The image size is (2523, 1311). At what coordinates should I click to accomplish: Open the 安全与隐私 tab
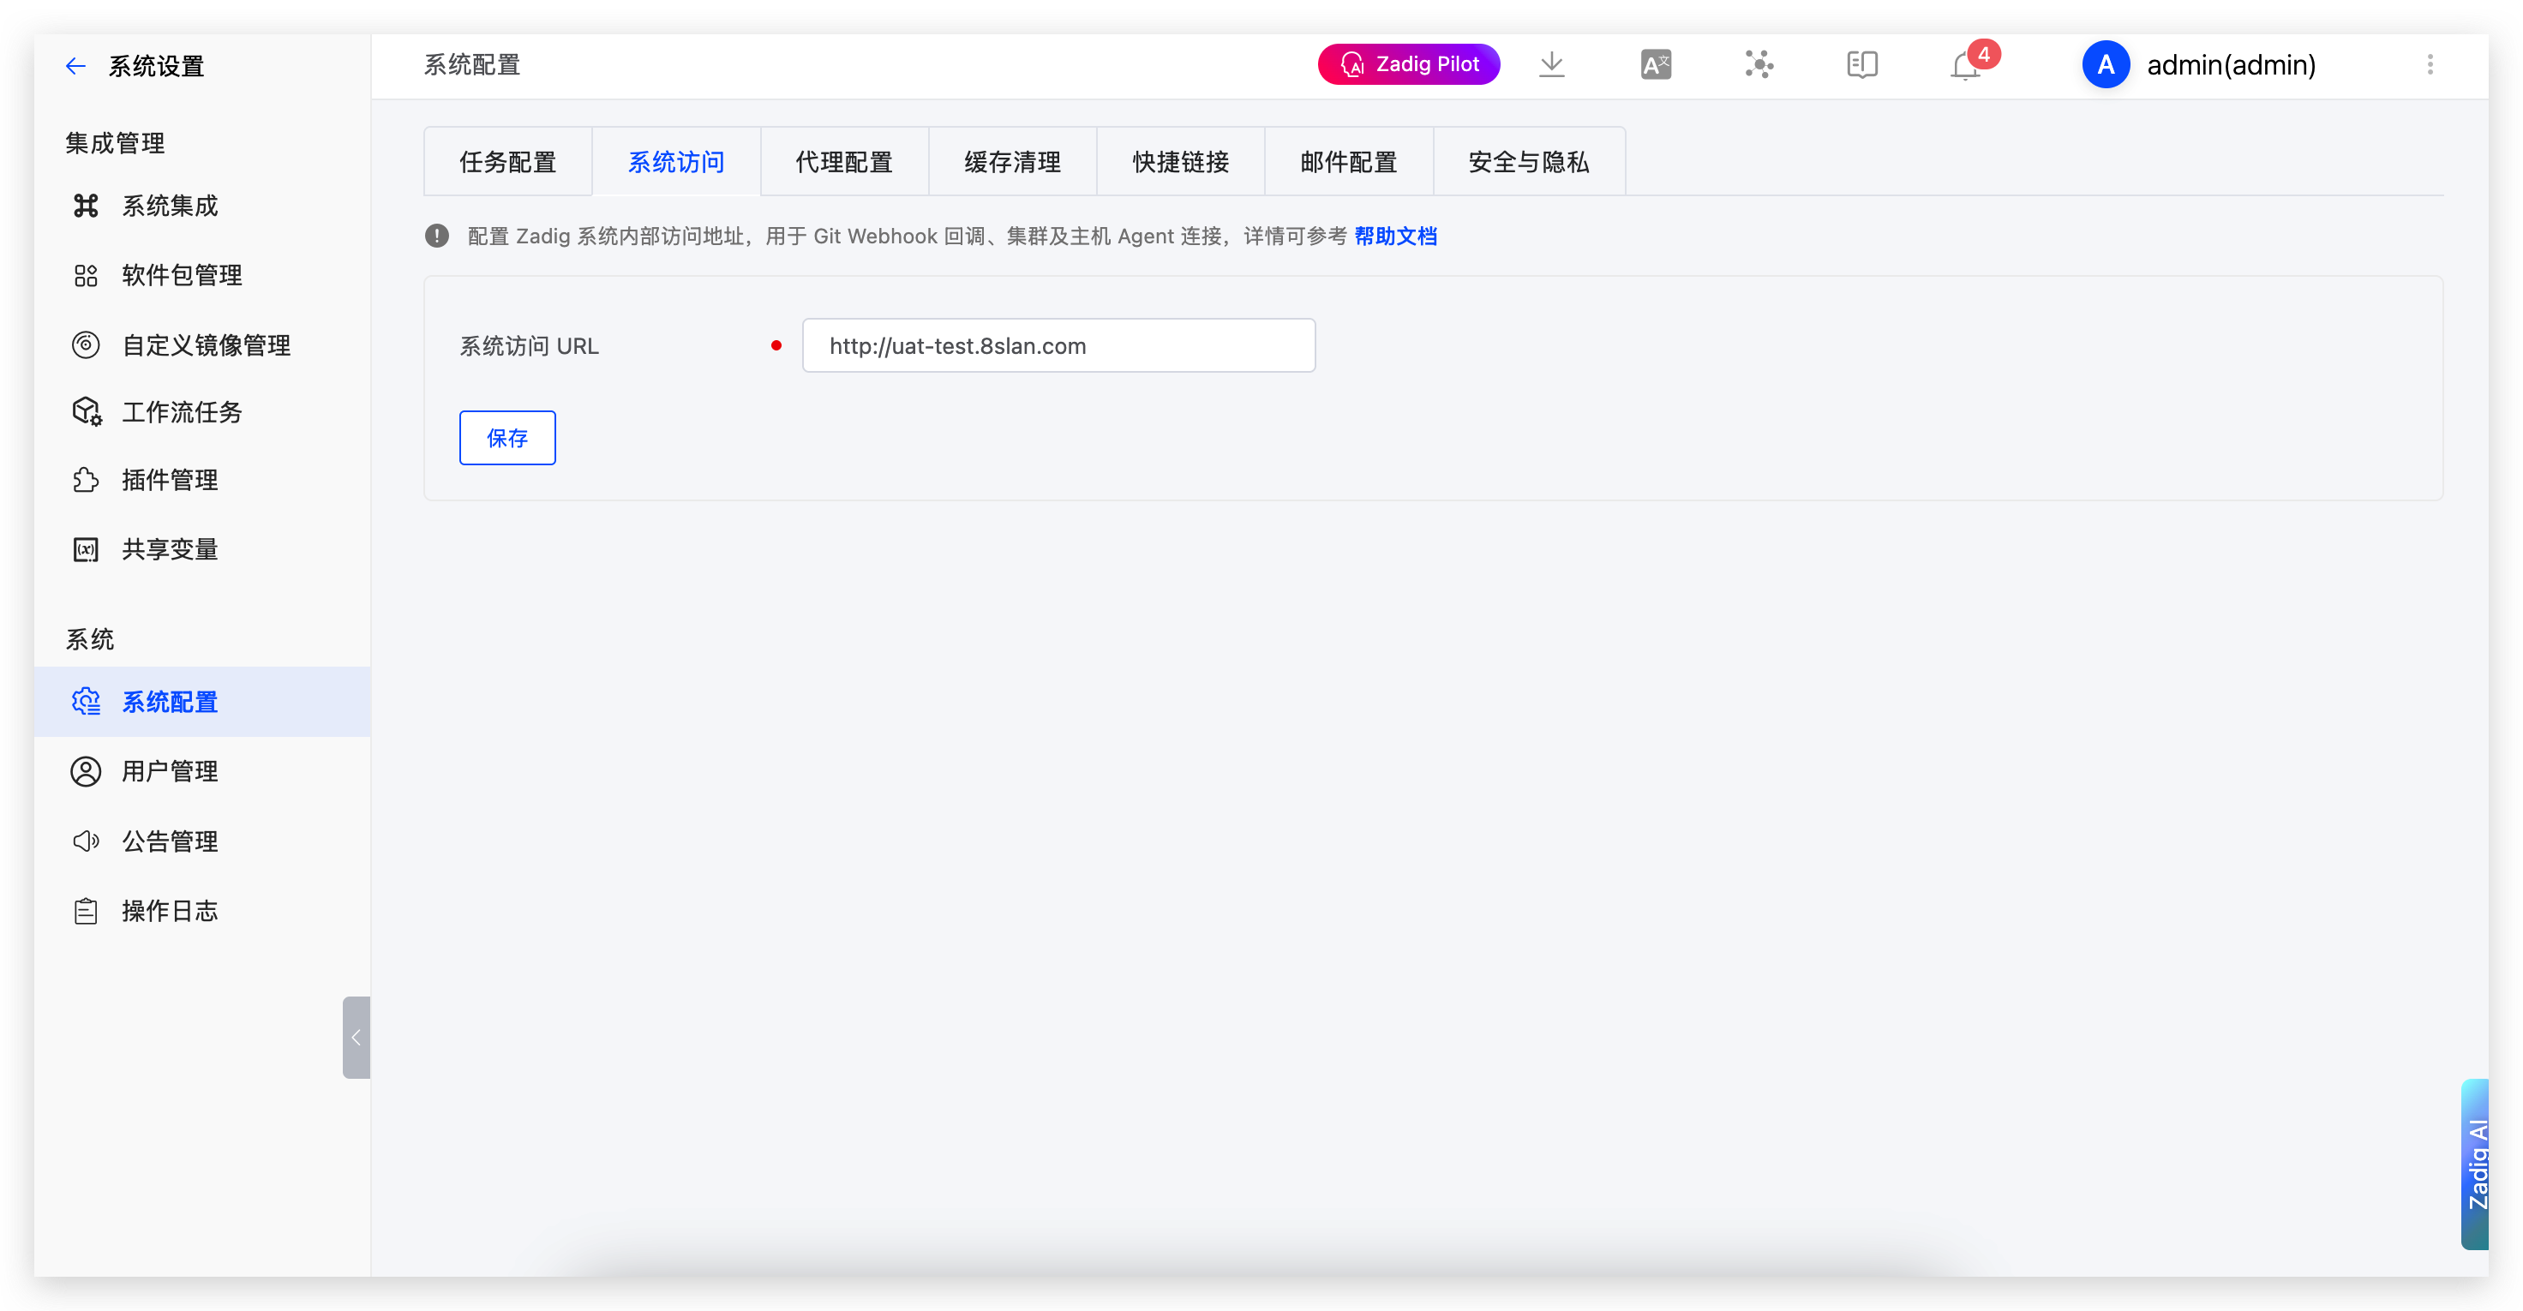pyautogui.click(x=1527, y=160)
